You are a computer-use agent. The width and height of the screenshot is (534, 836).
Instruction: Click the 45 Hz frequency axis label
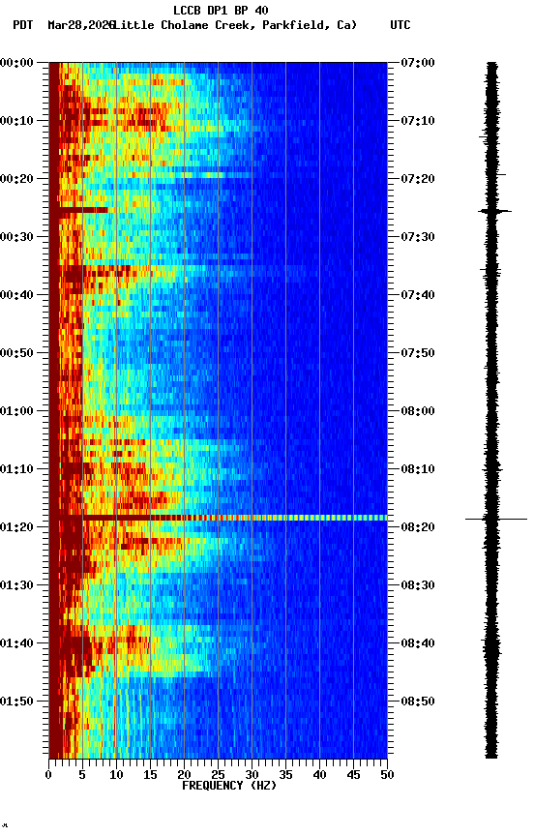click(353, 775)
